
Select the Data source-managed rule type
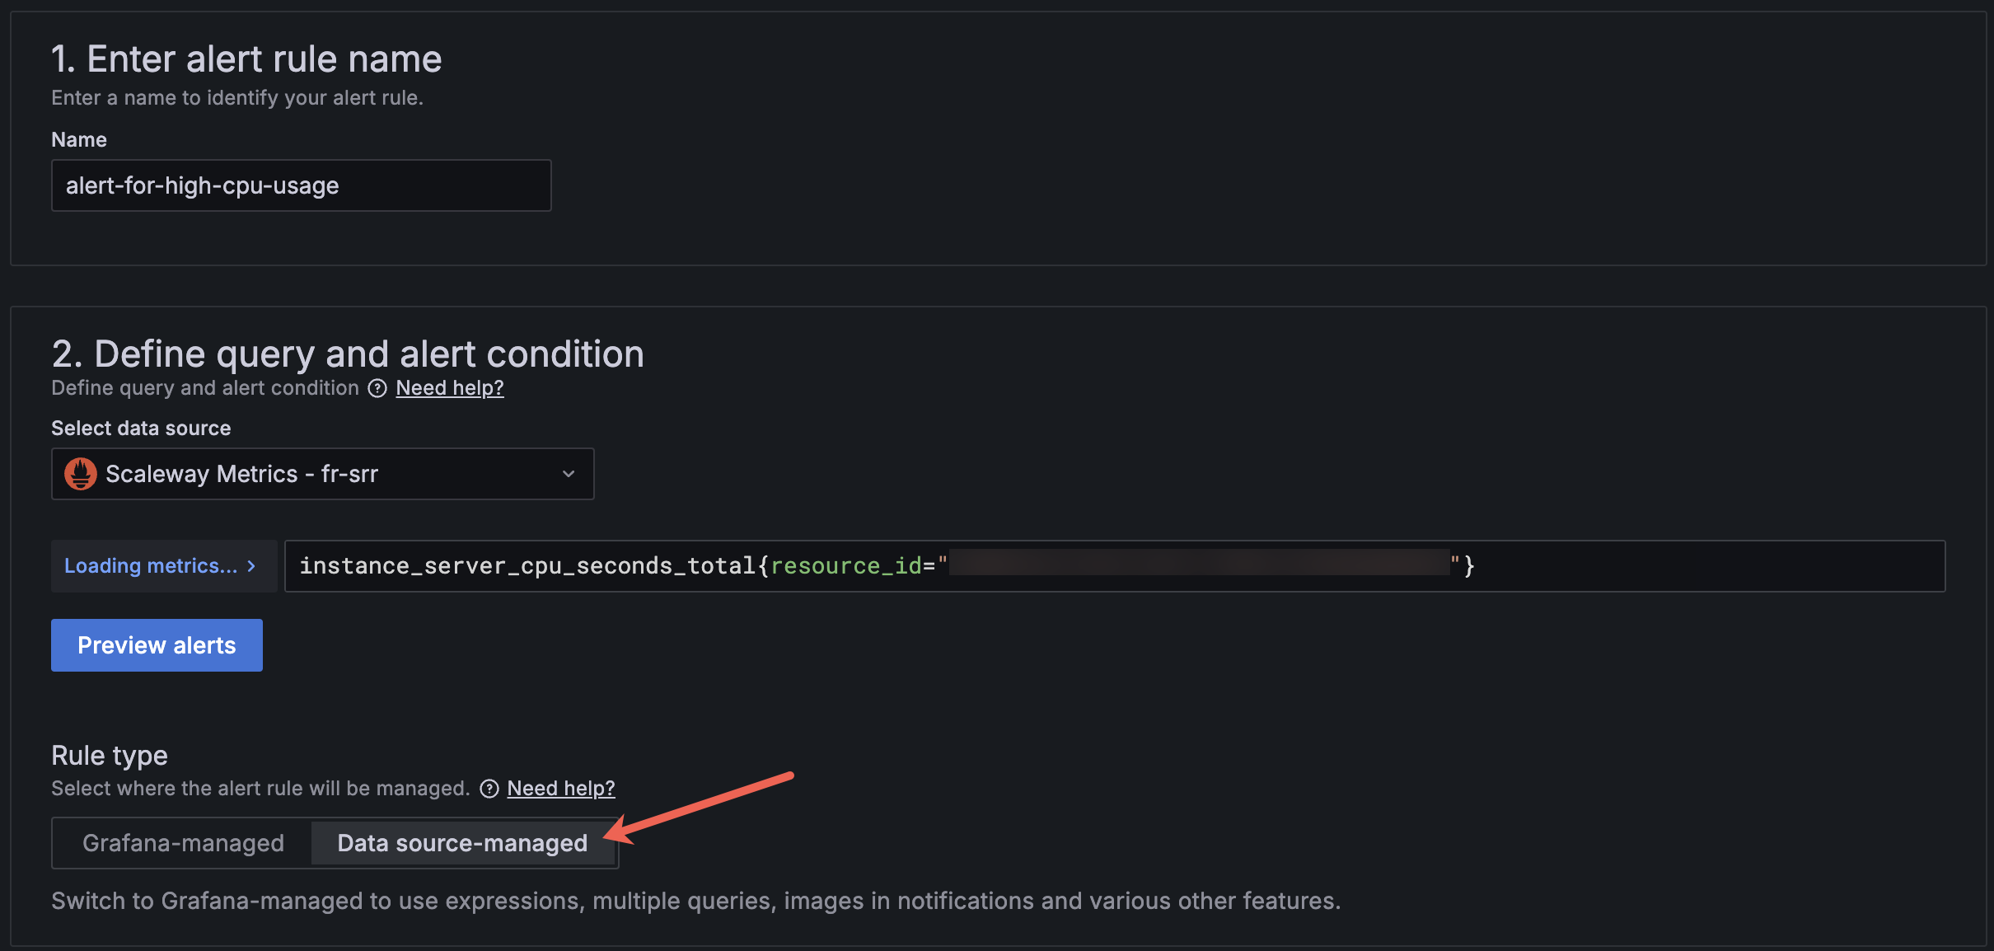[462, 843]
